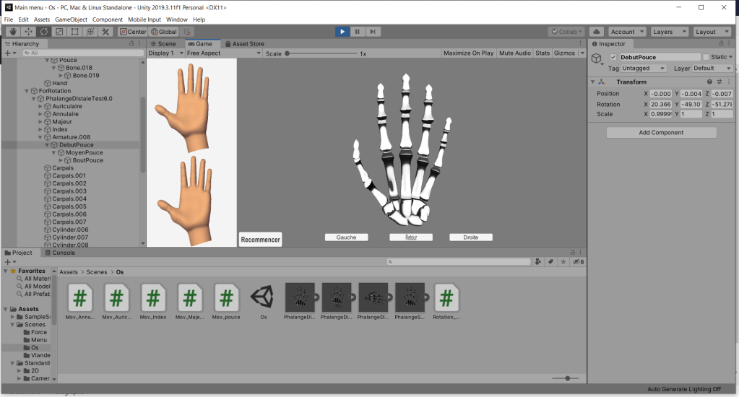Open the GameObject menu
Viewport: 739px width, 397px height.
pyautogui.click(x=71, y=19)
